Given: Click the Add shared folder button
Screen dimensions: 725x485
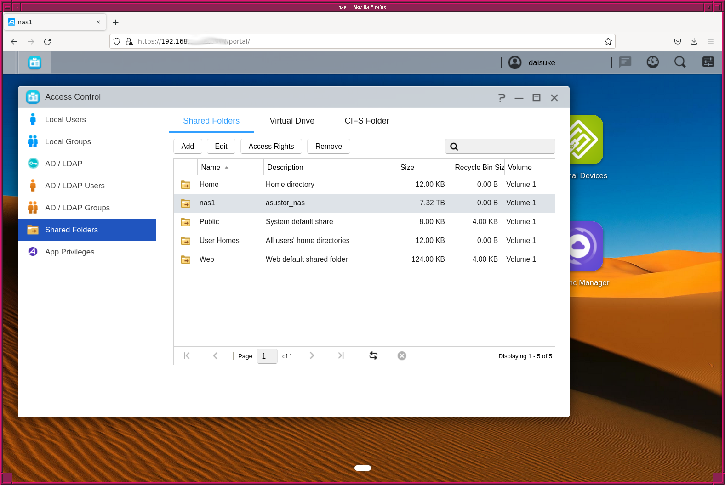Looking at the screenshot, I should [188, 146].
